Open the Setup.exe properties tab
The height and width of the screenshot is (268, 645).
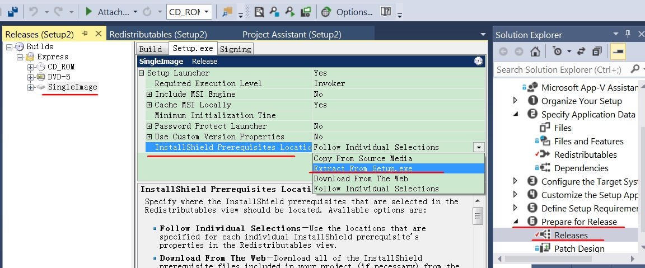193,48
